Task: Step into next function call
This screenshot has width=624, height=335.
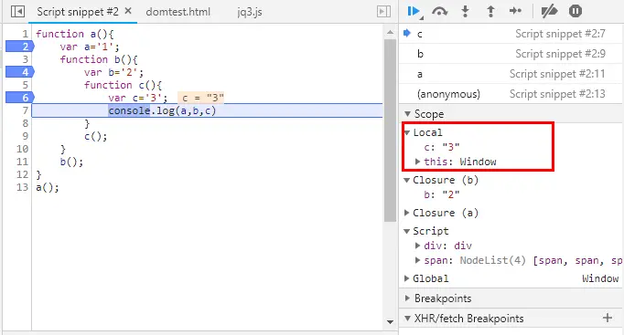Action: (x=465, y=12)
